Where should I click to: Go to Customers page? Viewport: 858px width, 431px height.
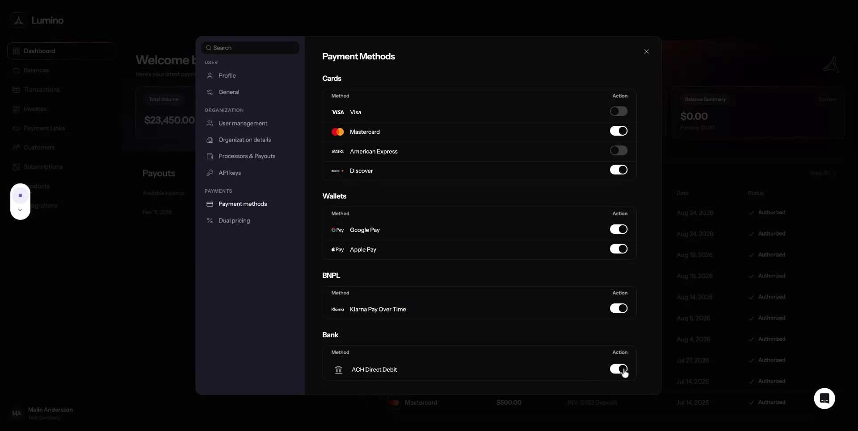pyautogui.click(x=61, y=148)
